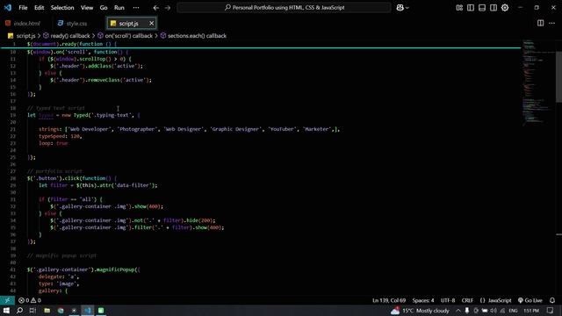Image resolution: width=562 pixels, height=316 pixels.
Task: Open the Copilot chat dropdown
Action: [402, 8]
